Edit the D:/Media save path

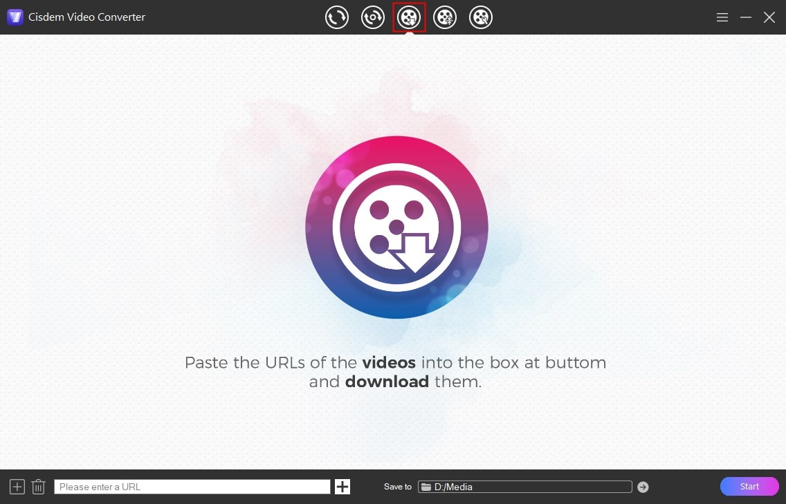[484, 486]
